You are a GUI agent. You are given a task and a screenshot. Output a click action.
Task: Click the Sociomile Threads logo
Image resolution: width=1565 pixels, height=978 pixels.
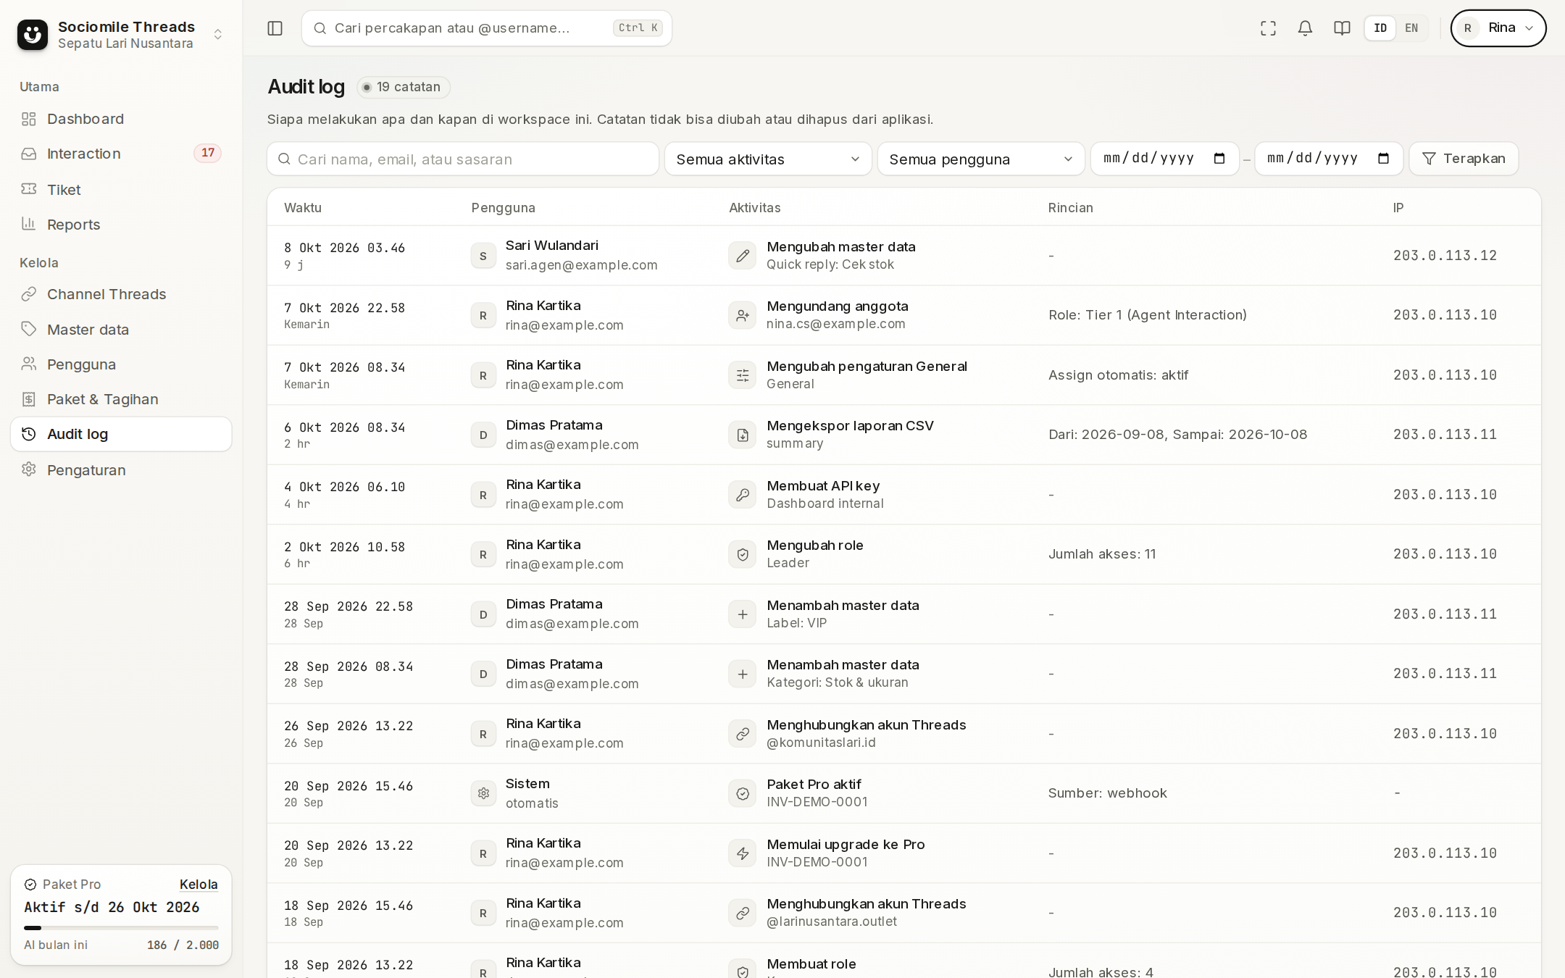click(x=33, y=34)
